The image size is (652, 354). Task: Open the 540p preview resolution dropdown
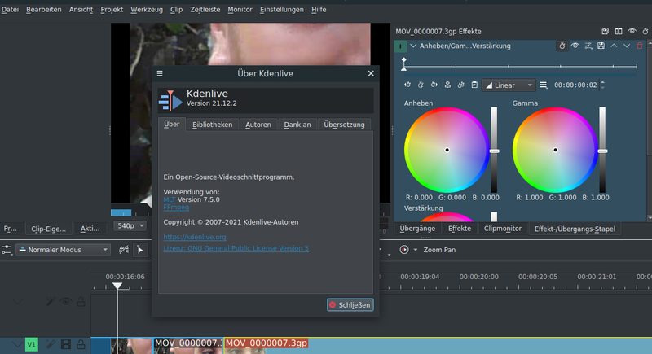[x=130, y=225]
